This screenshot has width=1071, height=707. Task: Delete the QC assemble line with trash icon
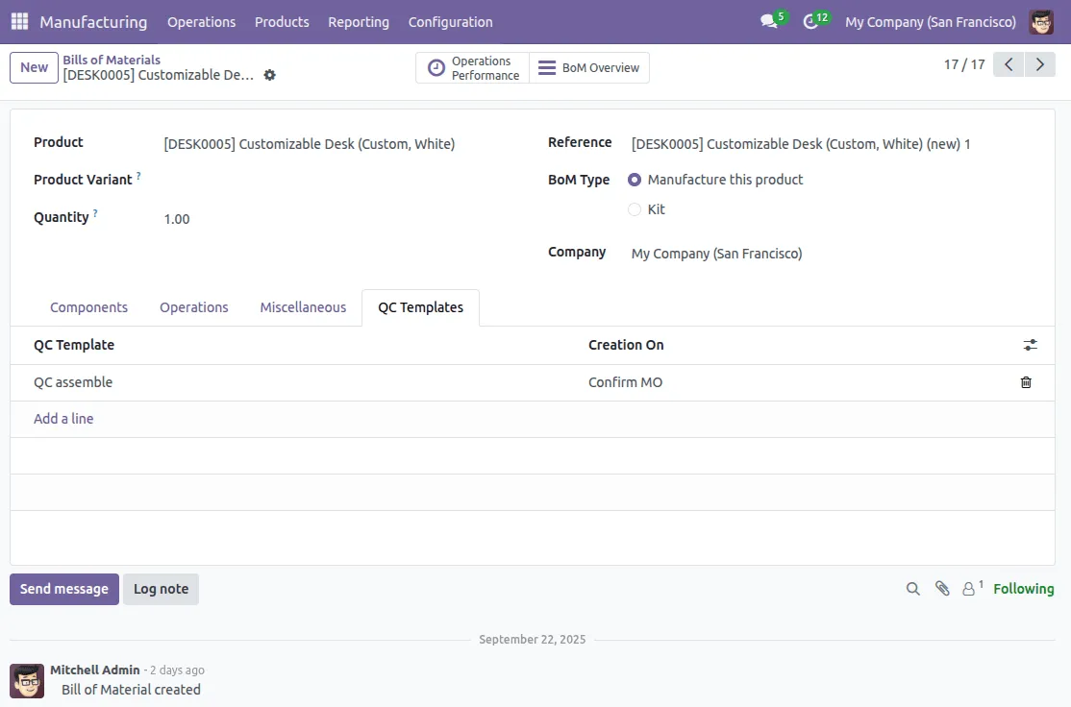point(1026,382)
